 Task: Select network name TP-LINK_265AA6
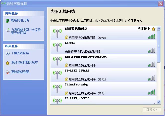pos(77,71)
